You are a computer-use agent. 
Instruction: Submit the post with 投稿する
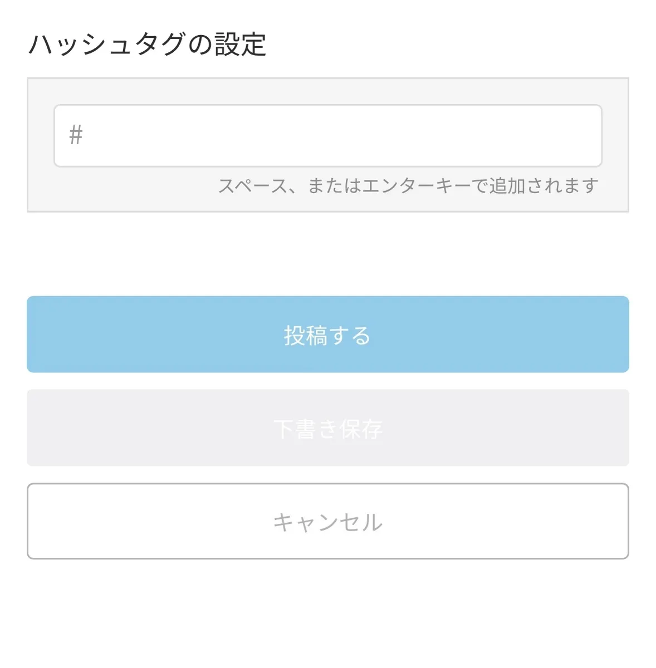(x=327, y=335)
